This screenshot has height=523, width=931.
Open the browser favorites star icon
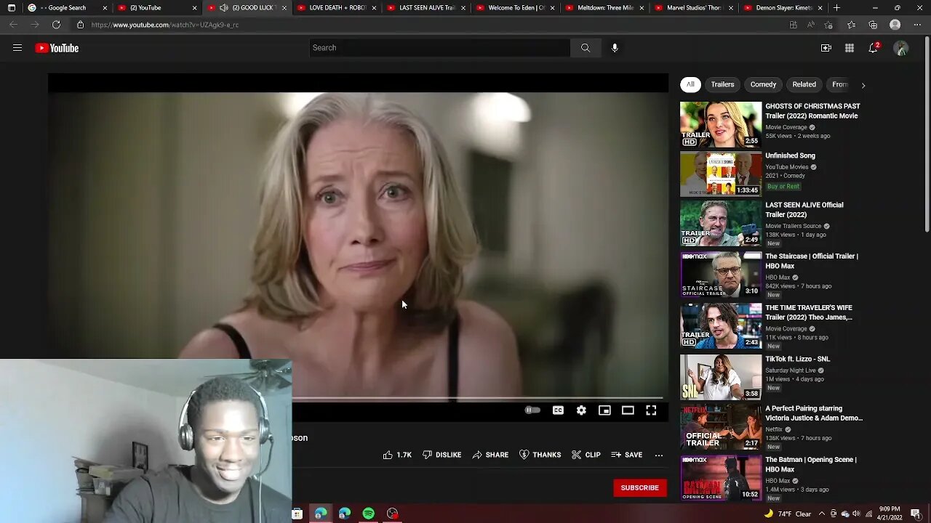pyautogui.click(x=851, y=25)
